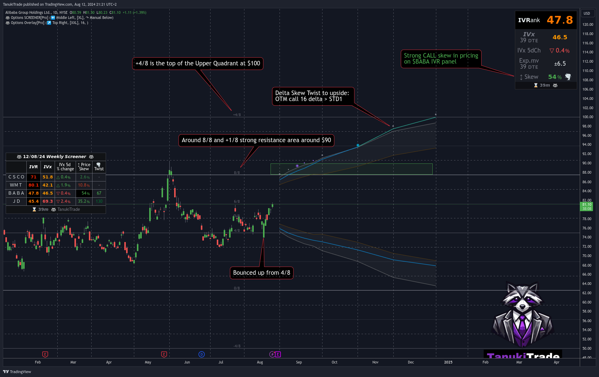Click the August lightning bolt event marker
Viewport: 599px width, 377px height.
pos(272,354)
